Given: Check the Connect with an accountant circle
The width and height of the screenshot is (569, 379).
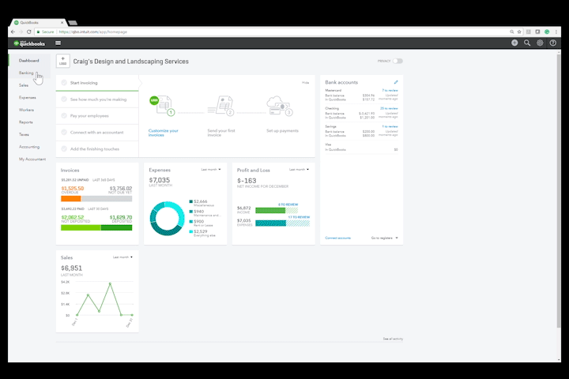Looking at the screenshot, I should click(x=64, y=133).
